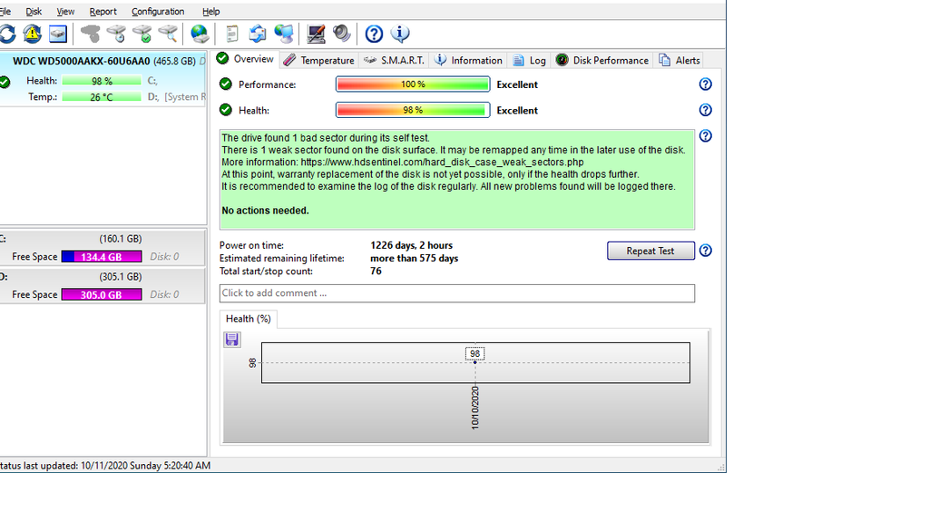The width and height of the screenshot is (929, 523).
Task: Click the information speech-bubble icon
Action: [400, 34]
